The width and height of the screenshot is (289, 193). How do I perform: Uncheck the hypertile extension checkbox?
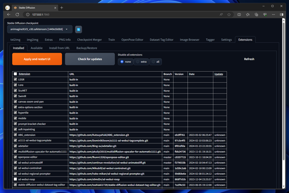coord(15,112)
